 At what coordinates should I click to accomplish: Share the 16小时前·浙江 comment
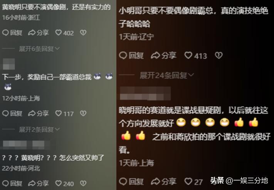coord(39,33)
